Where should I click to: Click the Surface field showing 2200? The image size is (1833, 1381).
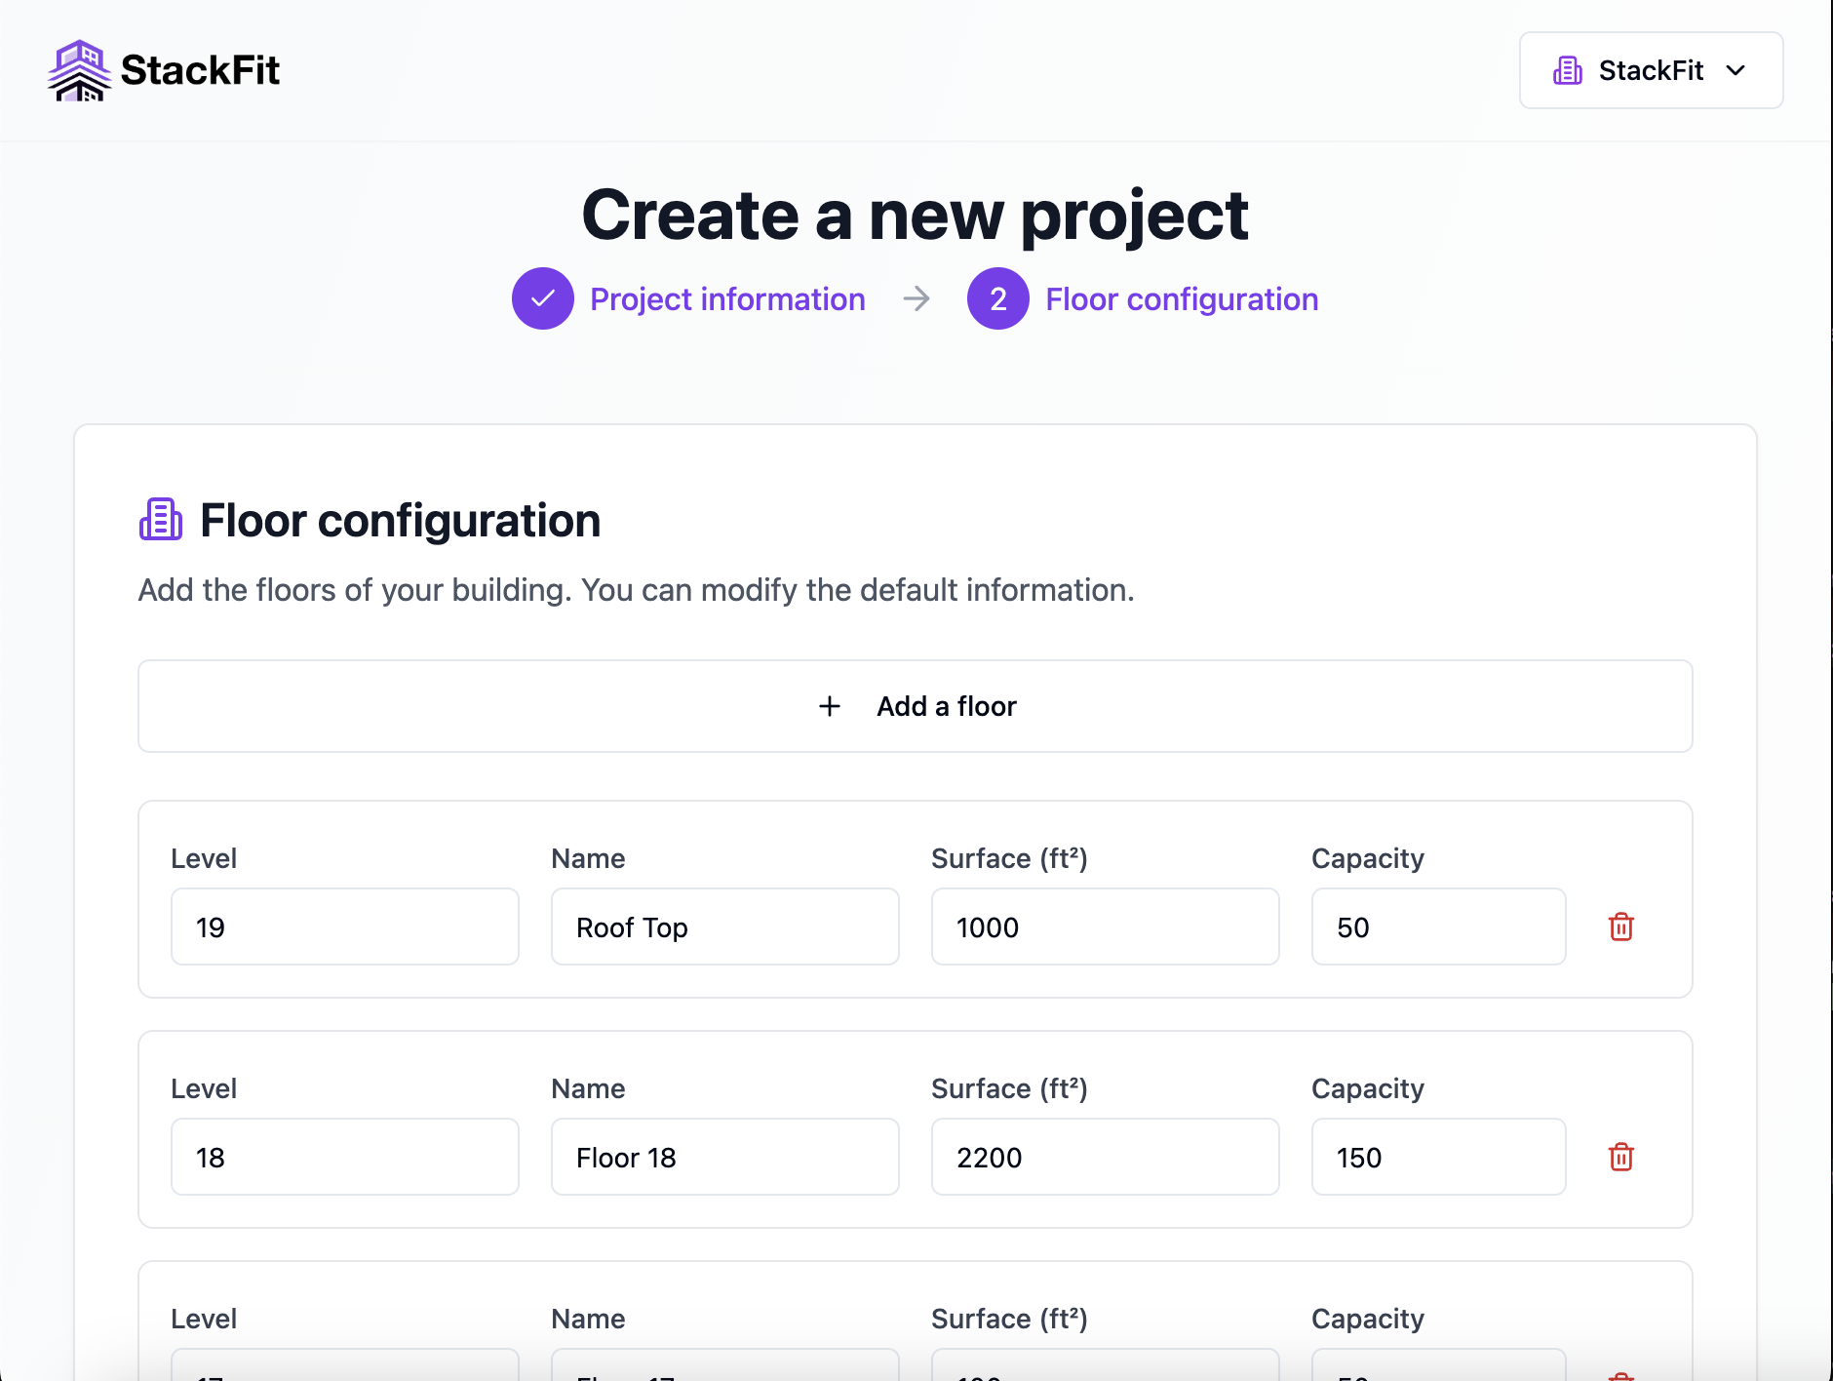coord(1105,1157)
